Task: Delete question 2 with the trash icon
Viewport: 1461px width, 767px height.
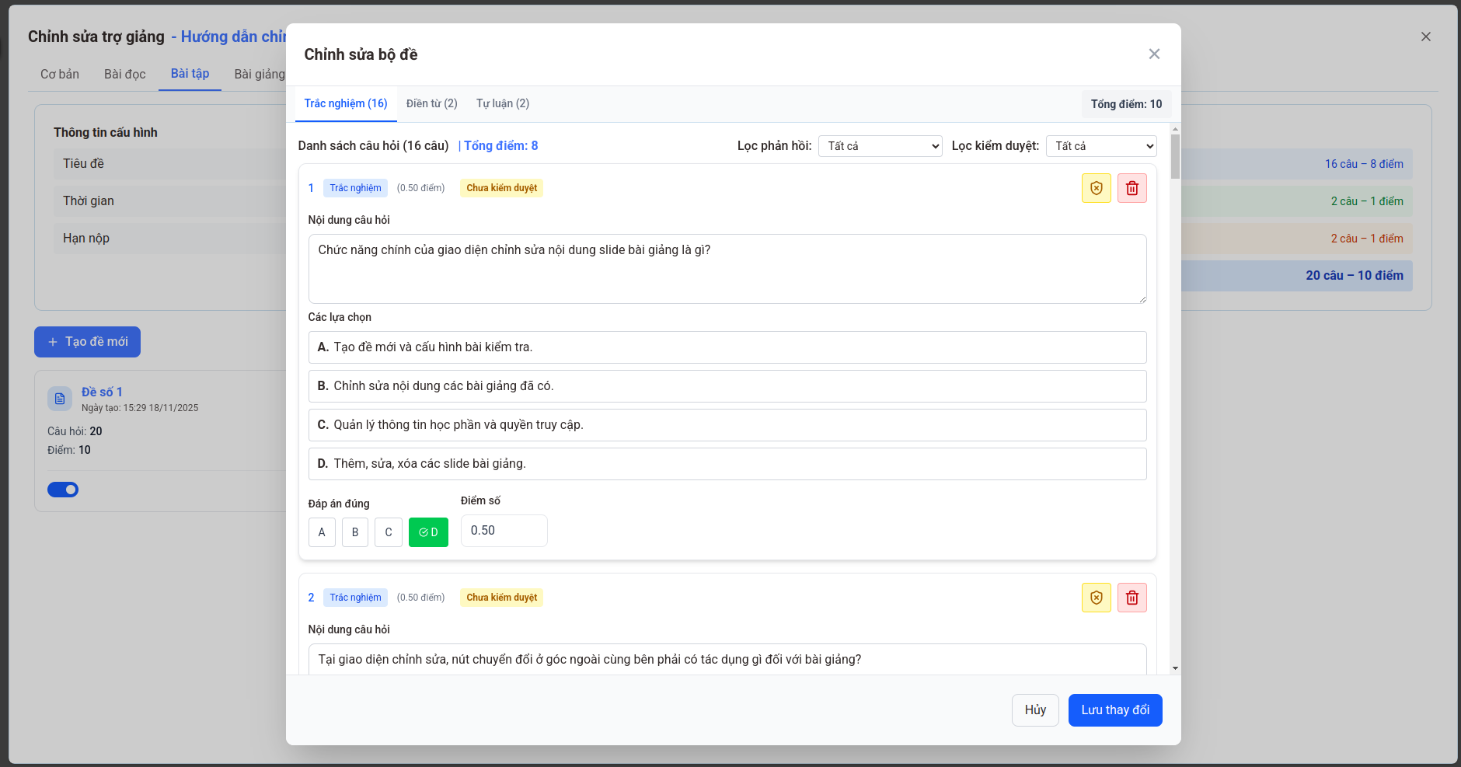Action: (x=1131, y=598)
